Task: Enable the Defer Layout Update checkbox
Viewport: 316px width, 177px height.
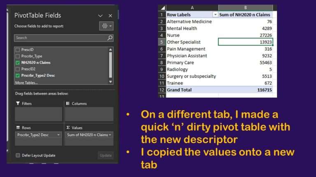Action: point(18,155)
